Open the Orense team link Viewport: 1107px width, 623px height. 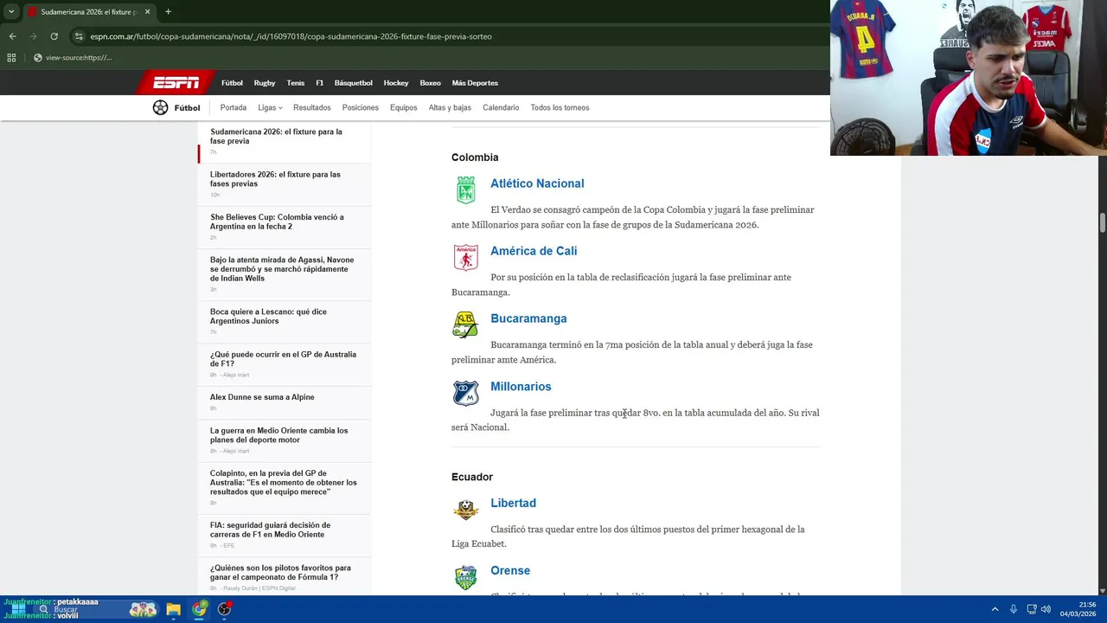tap(510, 570)
